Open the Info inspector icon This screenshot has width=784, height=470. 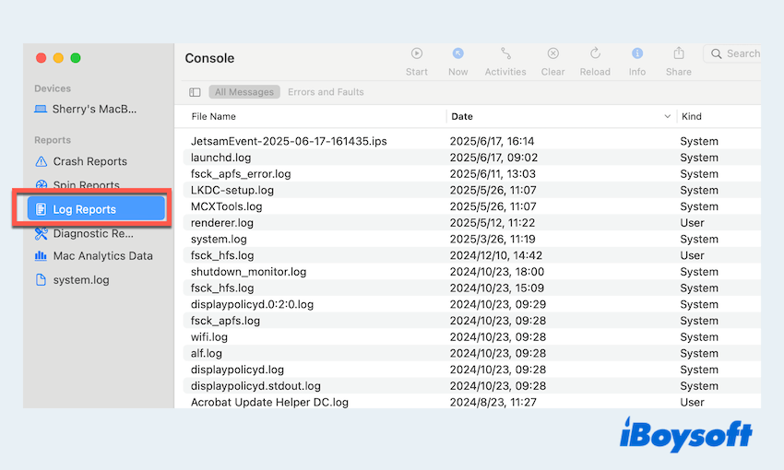click(x=637, y=54)
